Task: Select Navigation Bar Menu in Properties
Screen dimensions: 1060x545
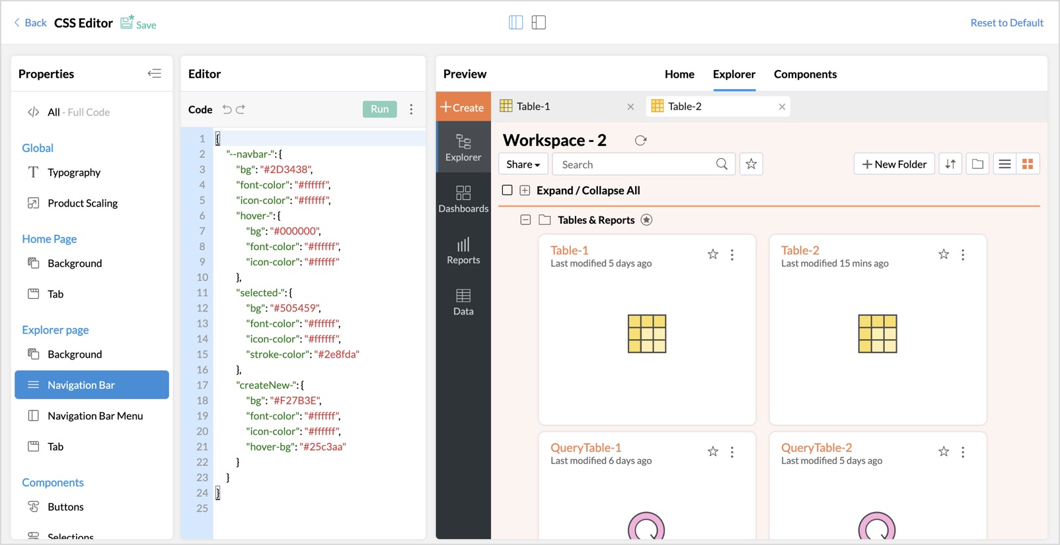Action: (92, 416)
